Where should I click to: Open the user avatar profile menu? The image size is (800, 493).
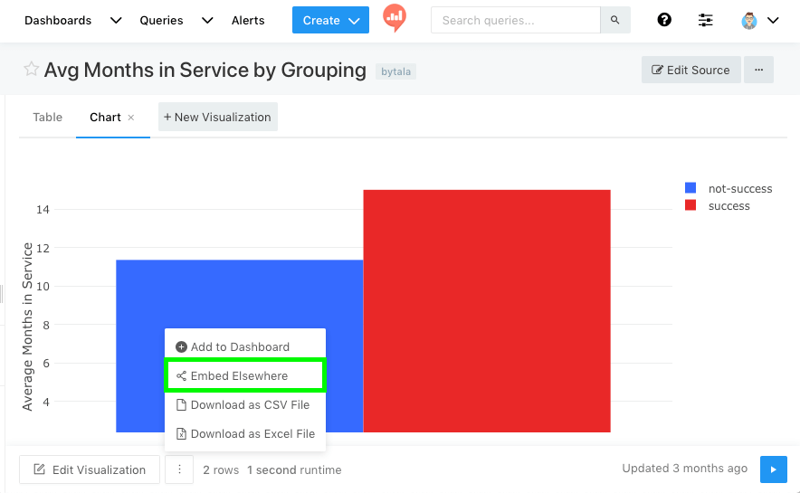pyautogui.click(x=759, y=20)
